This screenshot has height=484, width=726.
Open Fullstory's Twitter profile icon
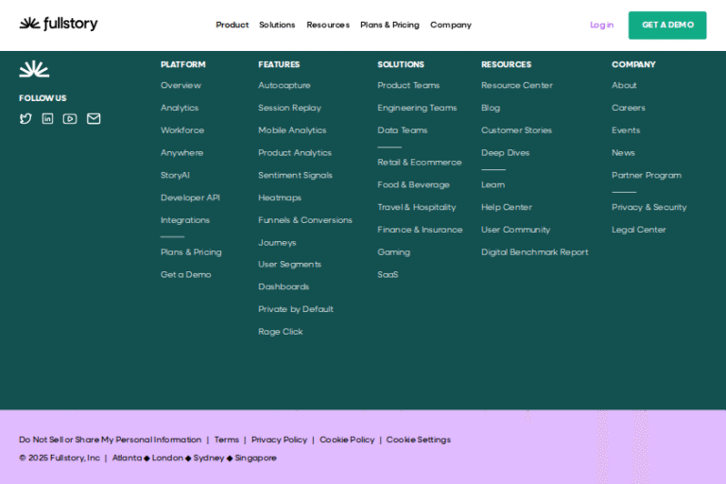pyautogui.click(x=26, y=119)
